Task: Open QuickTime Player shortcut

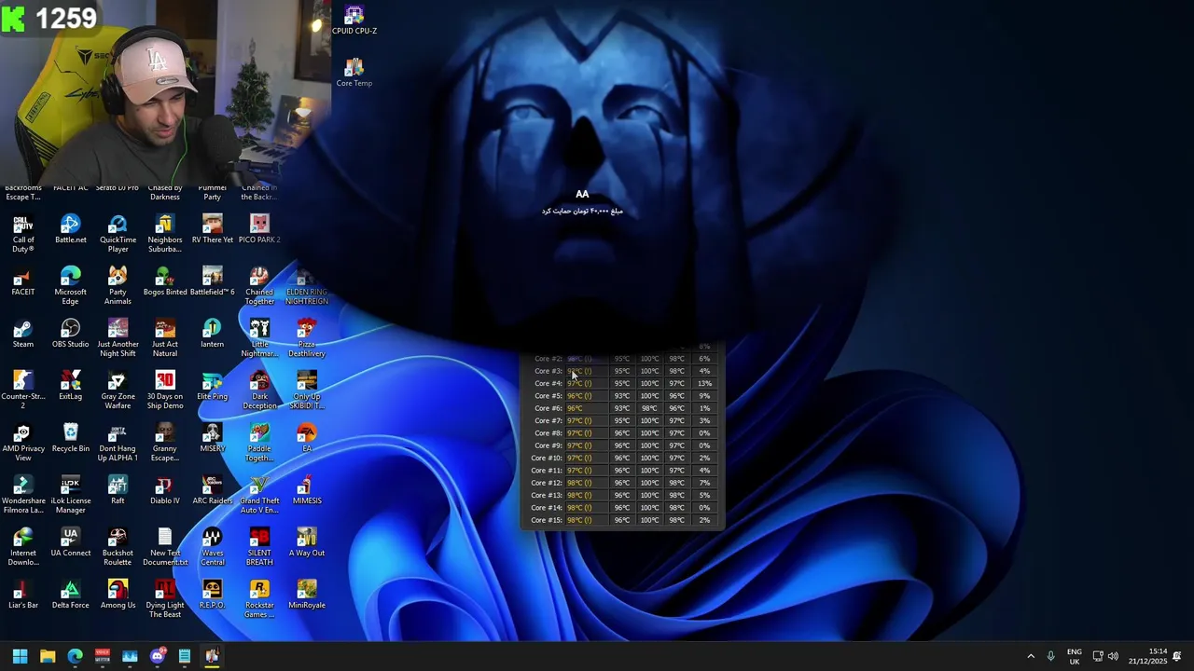Action: [x=118, y=234]
